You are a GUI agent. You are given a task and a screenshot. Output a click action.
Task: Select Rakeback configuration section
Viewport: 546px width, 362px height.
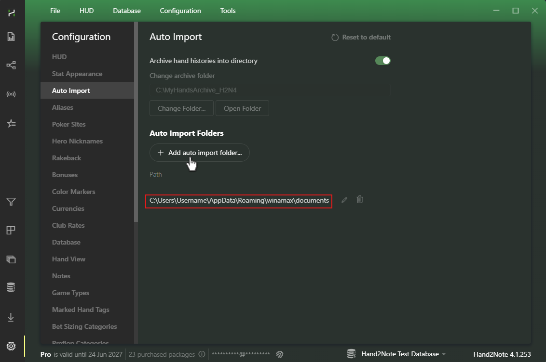tap(87, 158)
